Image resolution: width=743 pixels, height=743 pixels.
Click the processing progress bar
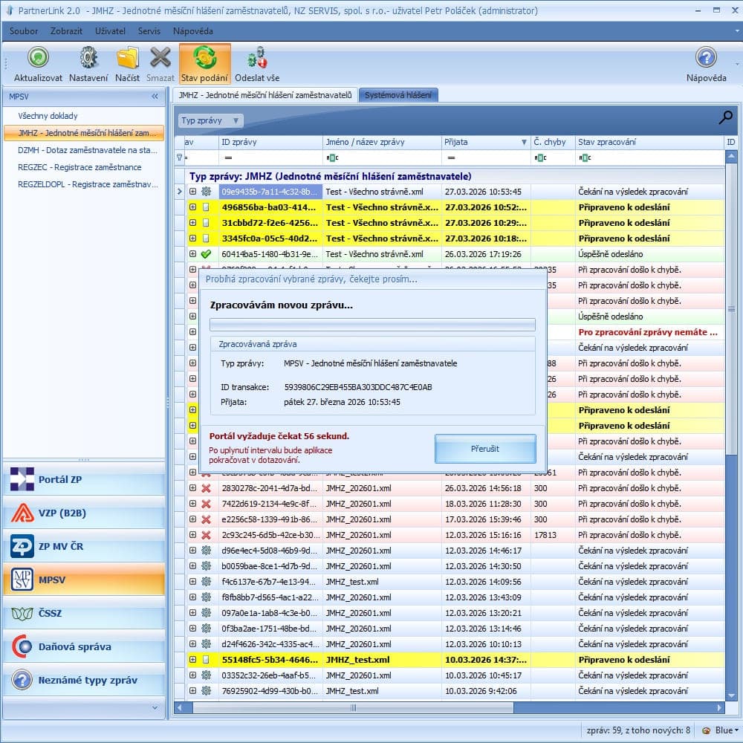372,325
